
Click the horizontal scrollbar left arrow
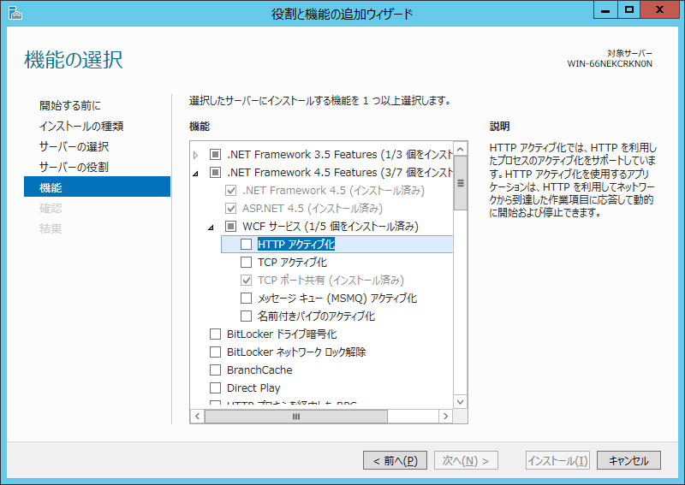pyautogui.click(x=197, y=417)
